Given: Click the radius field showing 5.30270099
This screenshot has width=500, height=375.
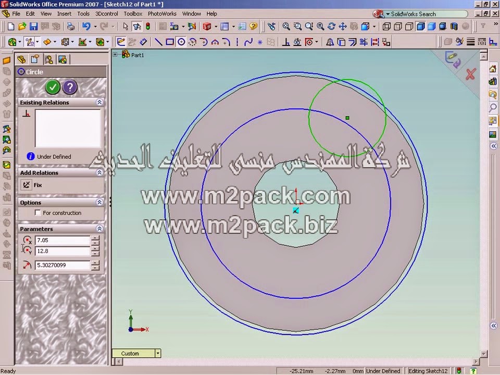Looking at the screenshot, I should (x=63, y=265).
